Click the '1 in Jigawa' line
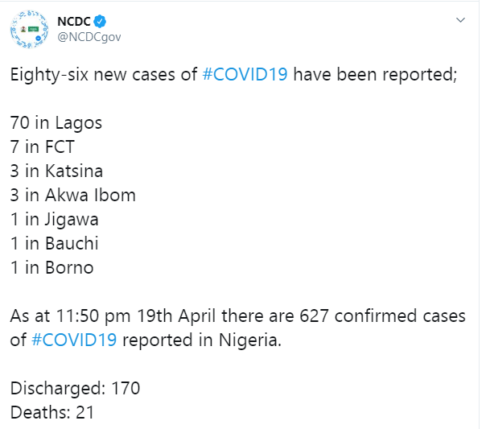Image resolution: width=490 pixels, height=429 pixels. click(x=55, y=220)
